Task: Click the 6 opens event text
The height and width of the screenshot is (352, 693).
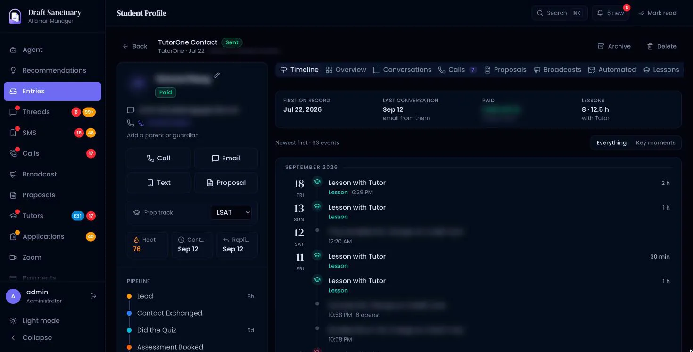Action: click(x=367, y=315)
